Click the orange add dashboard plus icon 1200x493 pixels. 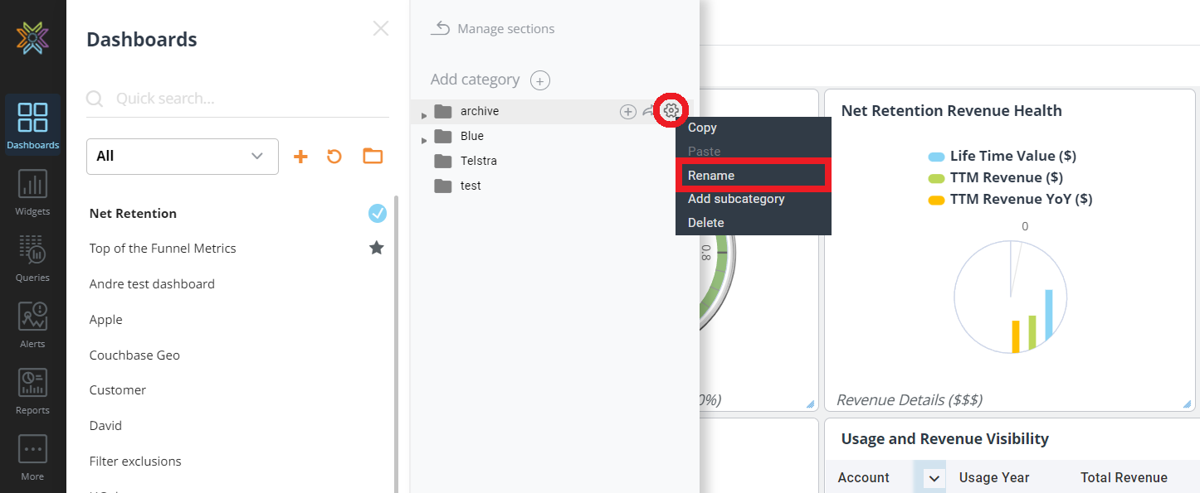coord(300,157)
